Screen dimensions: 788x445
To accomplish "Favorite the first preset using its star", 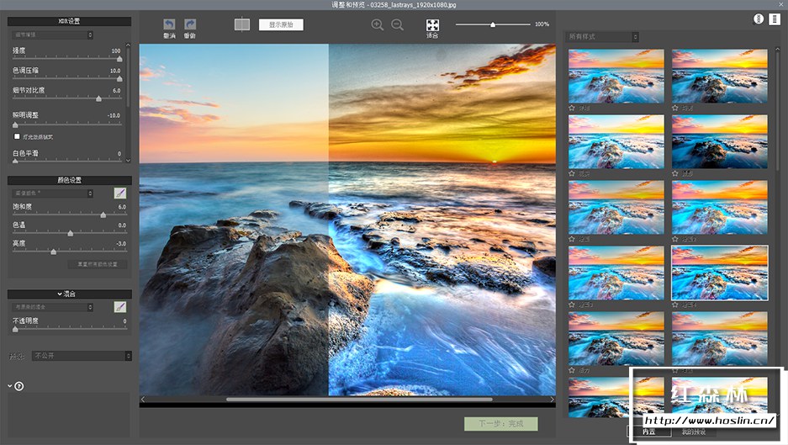I will [572, 108].
